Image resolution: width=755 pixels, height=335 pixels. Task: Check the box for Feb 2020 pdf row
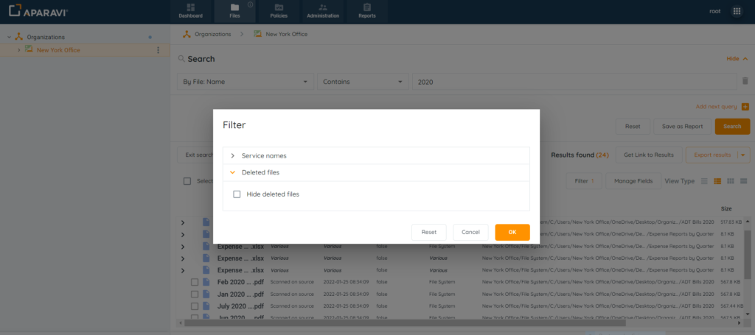tap(195, 282)
